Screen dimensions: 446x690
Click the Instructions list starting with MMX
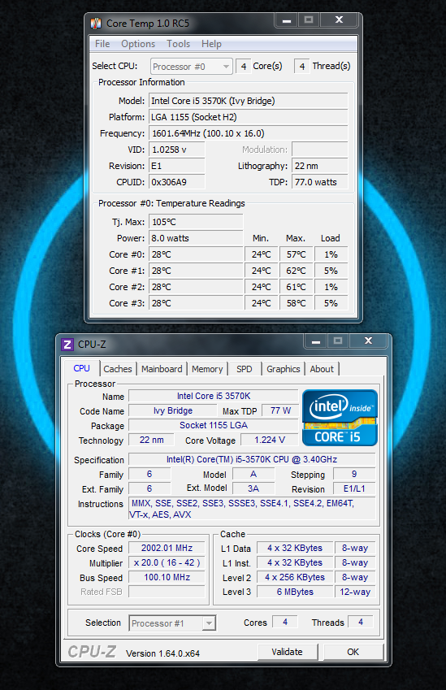click(x=252, y=509)
